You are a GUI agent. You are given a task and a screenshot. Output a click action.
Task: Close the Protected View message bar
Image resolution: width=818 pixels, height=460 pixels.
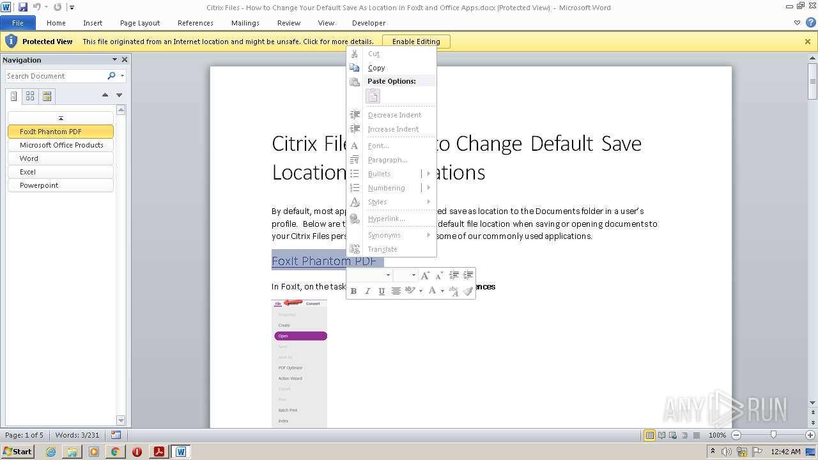point(808,42)
